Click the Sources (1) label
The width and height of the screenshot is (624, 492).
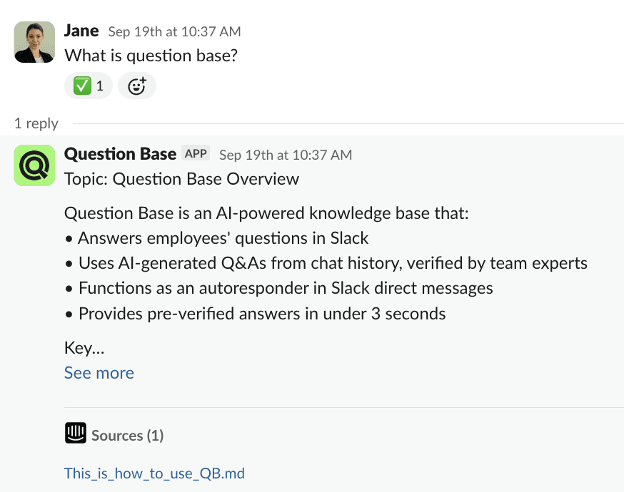127,435
